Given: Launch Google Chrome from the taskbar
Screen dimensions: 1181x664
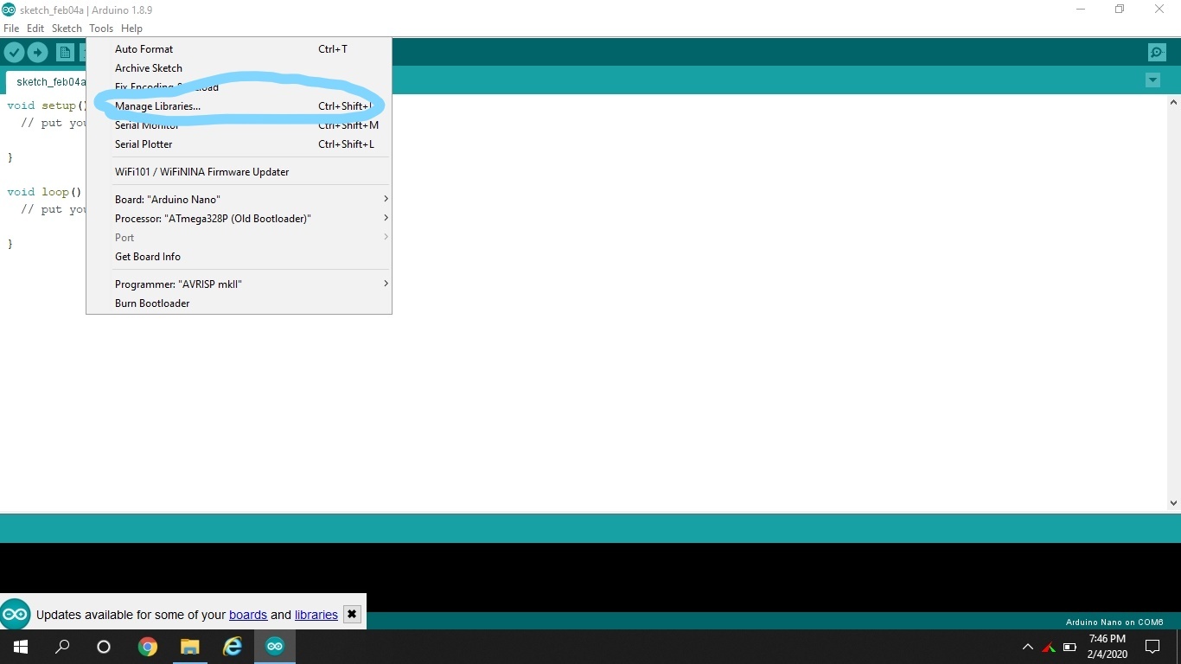Looking at the screenshot, I should tap(148, 647).
